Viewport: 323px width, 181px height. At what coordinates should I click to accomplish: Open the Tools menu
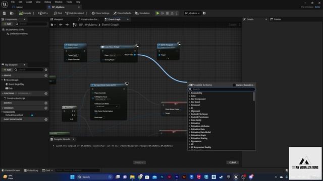coord(69,2)
